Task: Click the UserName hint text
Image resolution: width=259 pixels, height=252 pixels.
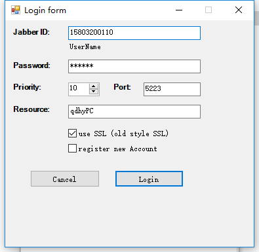Action: pyautogui.click(x=85, y=46)
